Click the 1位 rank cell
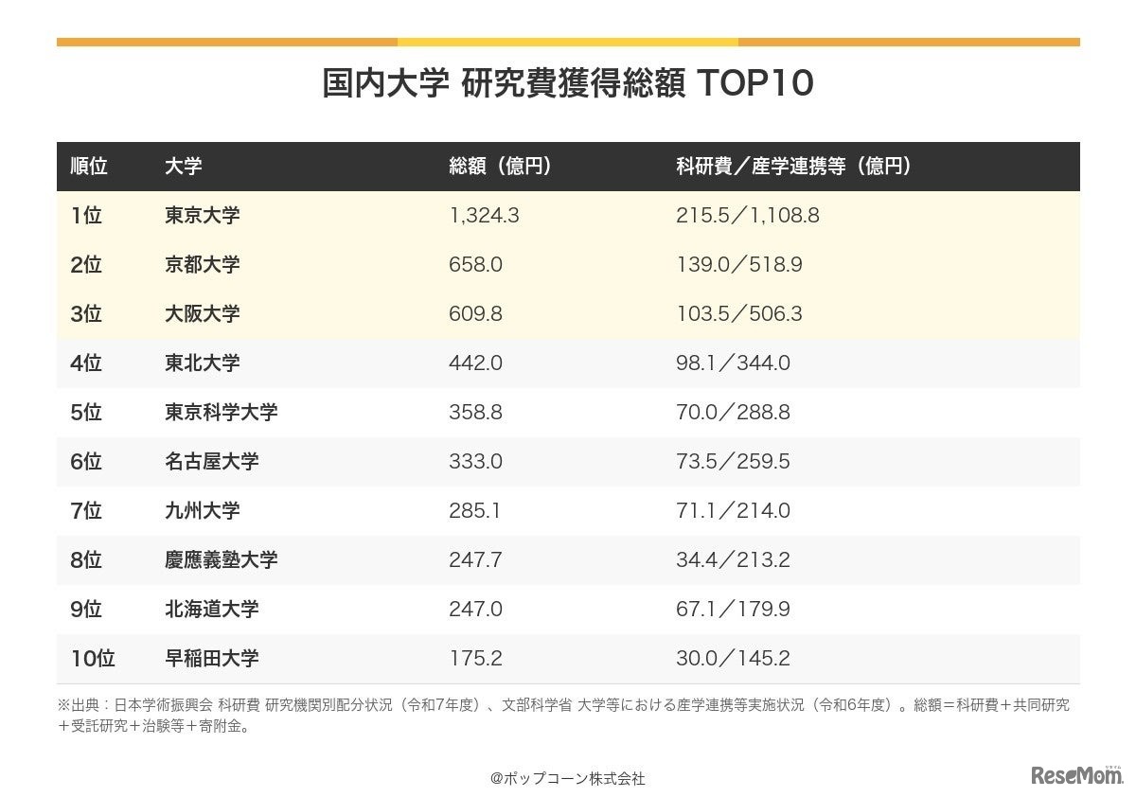 click(86, 216)
